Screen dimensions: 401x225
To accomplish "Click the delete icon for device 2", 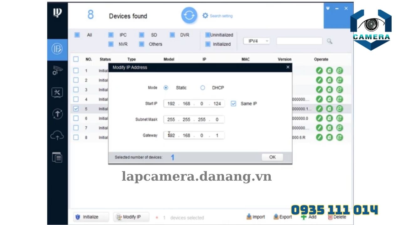I will click(329, 80).
